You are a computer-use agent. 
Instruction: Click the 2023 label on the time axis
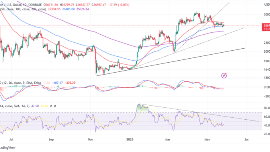[x=130, y=139]
